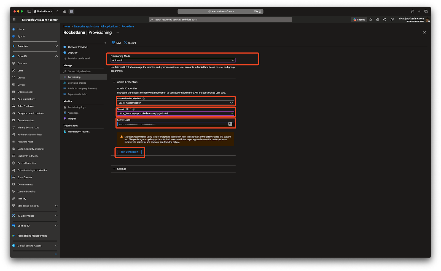Close the Provisioning blade
441x271 pixels.
pos(424,32)
